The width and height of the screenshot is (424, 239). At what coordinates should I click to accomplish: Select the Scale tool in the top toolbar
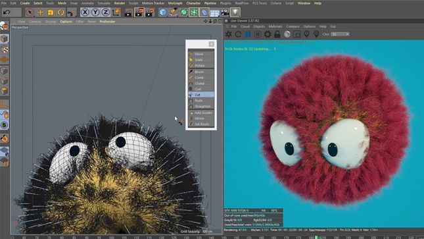point(51,13)
